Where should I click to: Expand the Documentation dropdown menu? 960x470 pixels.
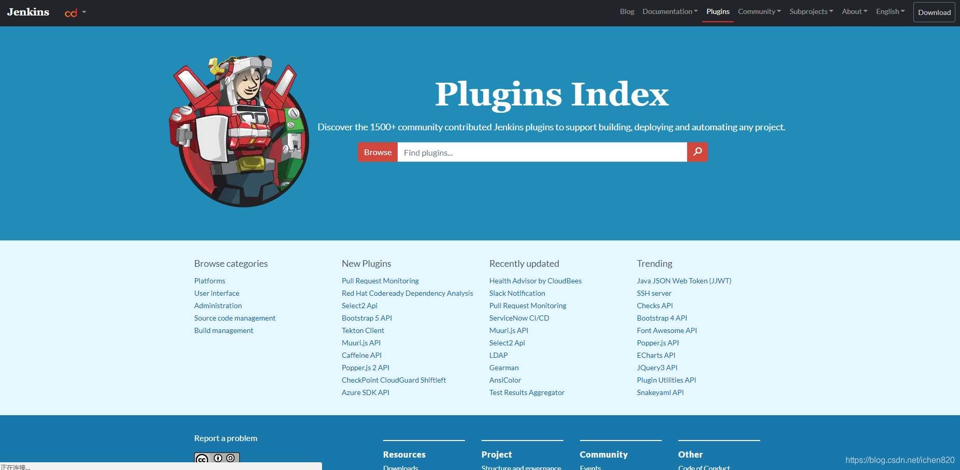tap(670, 11)
